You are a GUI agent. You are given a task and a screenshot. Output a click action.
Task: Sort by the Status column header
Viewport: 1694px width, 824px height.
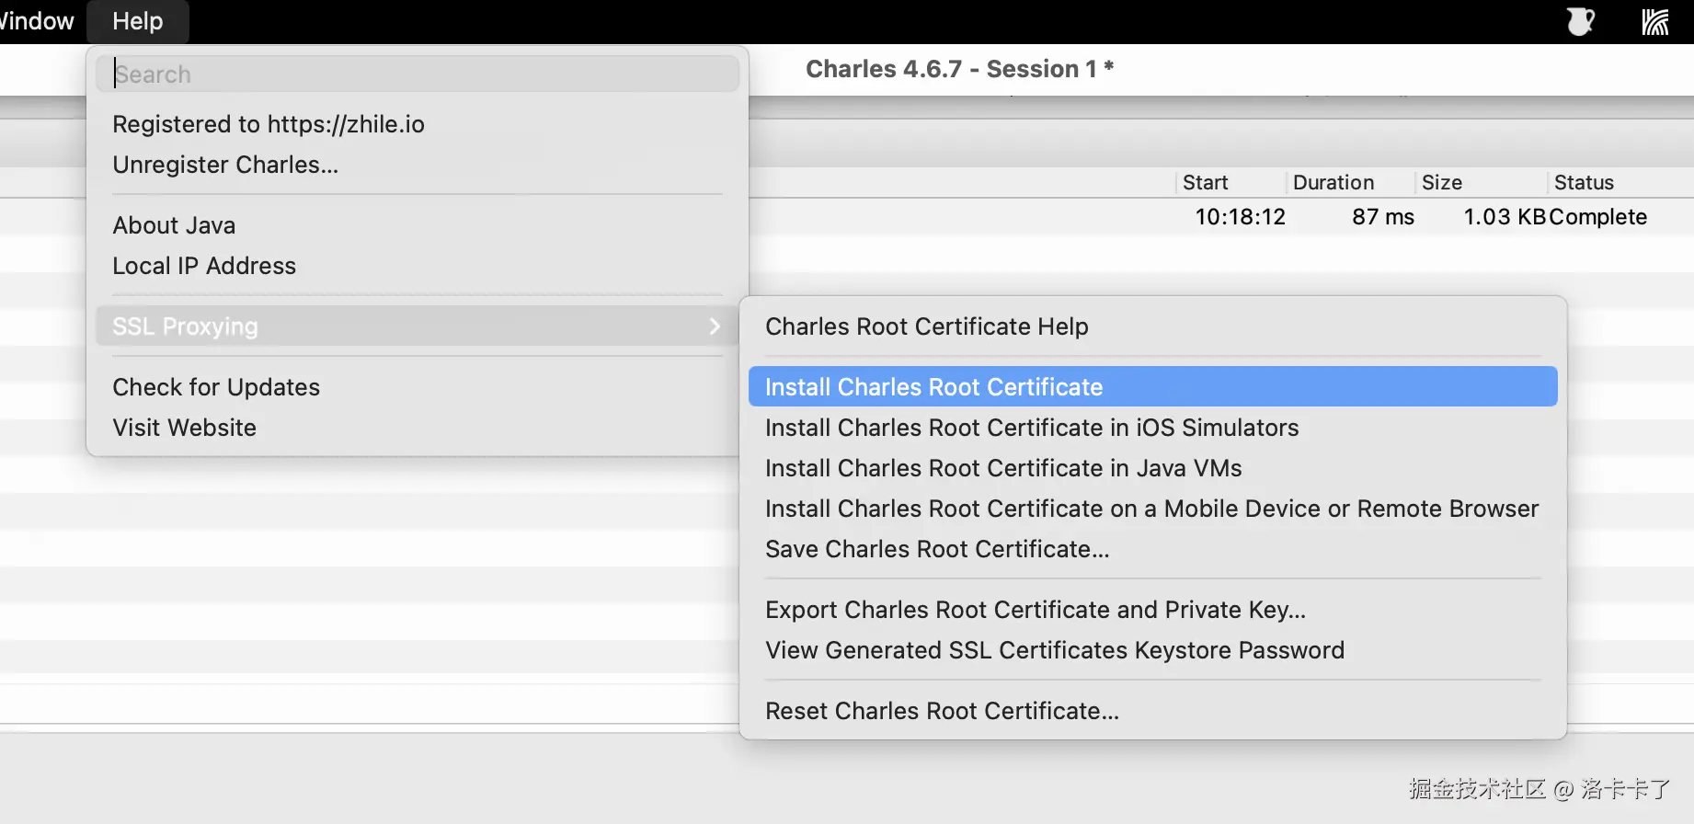coord(1620,182)
